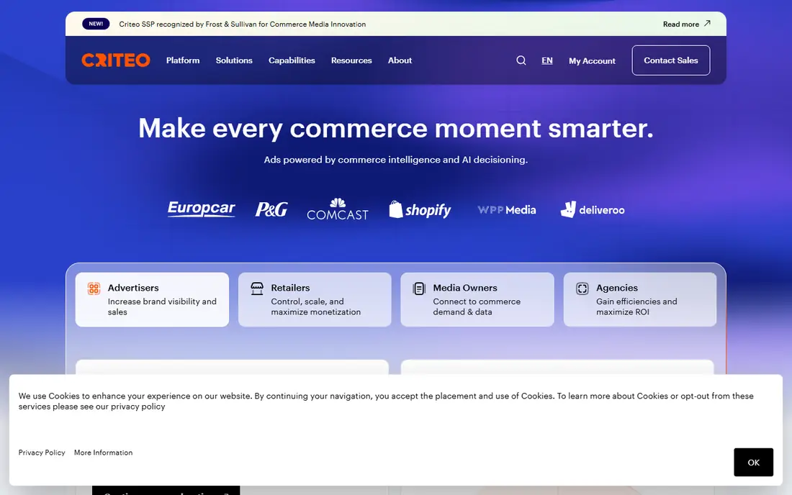Screen dimensions: 792x495
Task: Click the 'Connect to commerce demand & data' text
Action: [x=477, y=306]
